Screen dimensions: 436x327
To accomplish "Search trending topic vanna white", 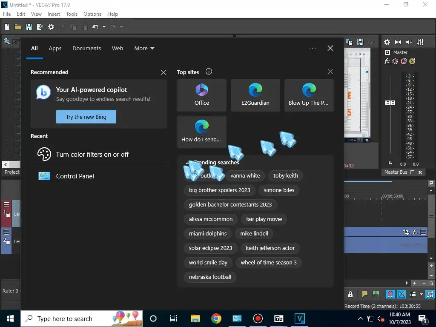I will [x=245, y=176].
